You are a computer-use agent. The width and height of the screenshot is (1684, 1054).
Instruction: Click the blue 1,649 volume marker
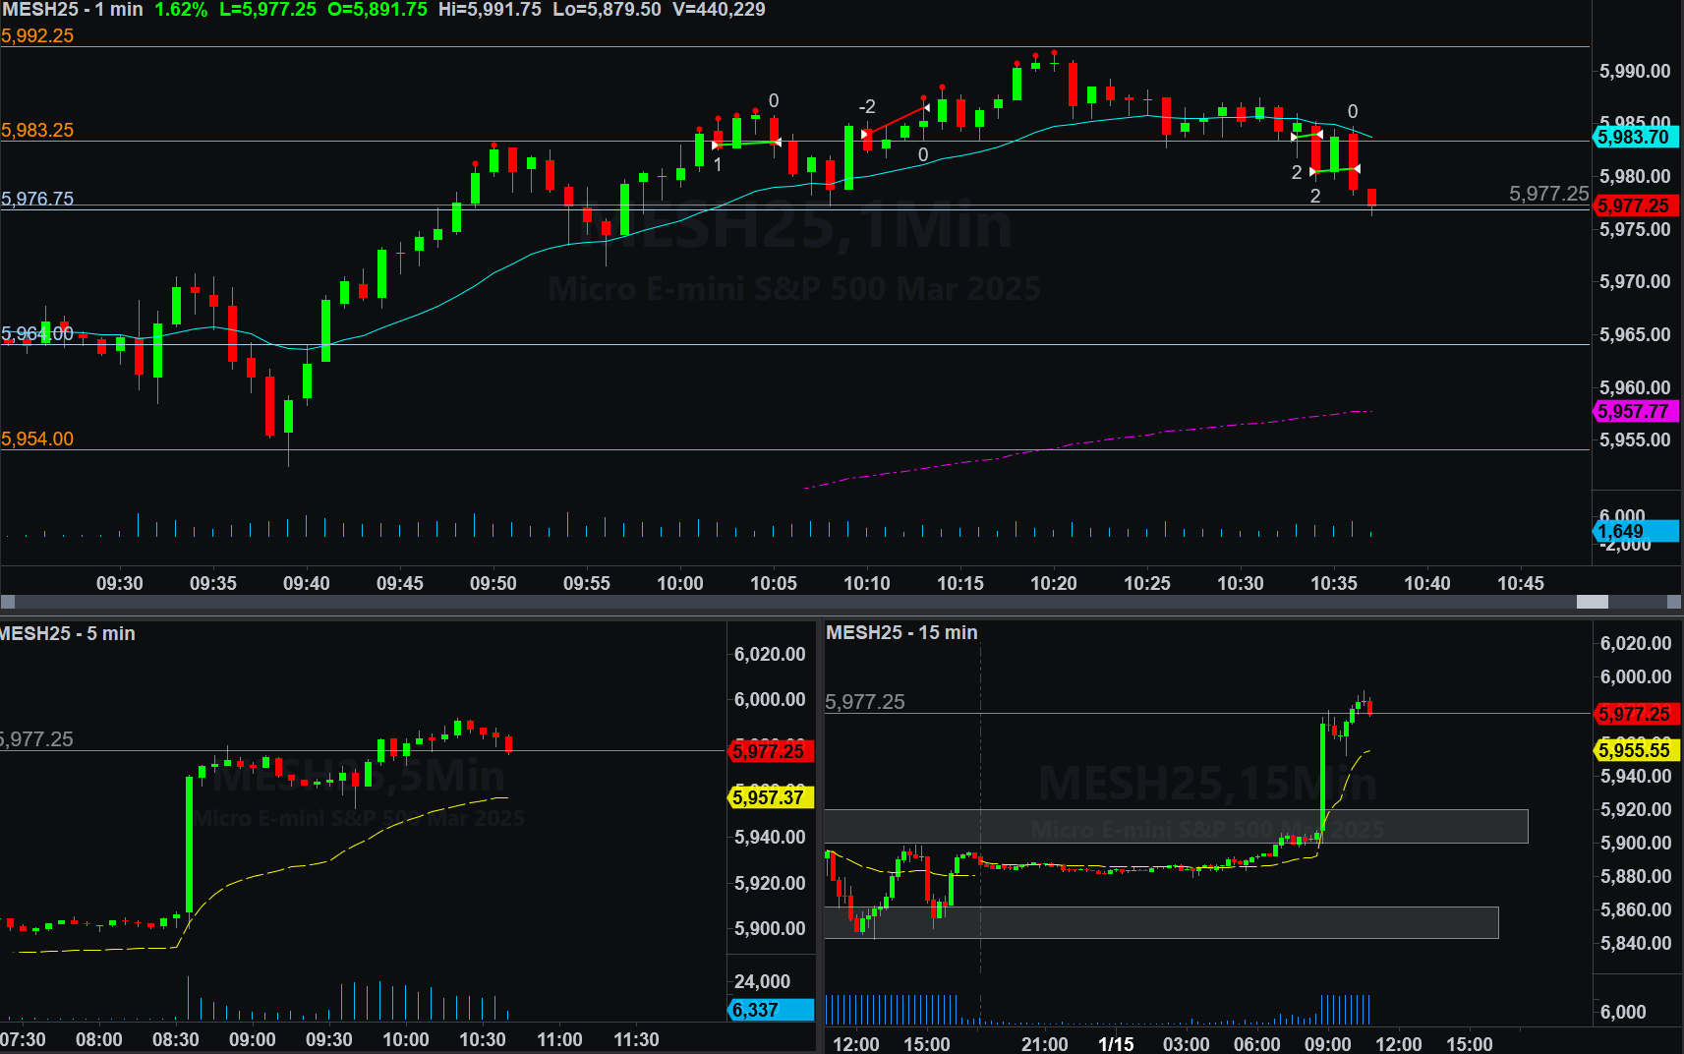[x=1634, y=532]
